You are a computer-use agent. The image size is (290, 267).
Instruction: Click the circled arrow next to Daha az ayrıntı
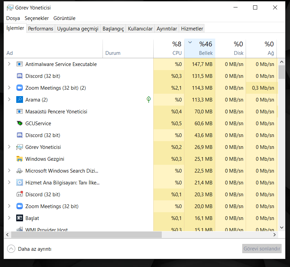click(x=11, y=249)
